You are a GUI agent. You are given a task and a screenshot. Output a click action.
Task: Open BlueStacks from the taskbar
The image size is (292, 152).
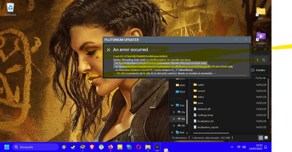83,147
